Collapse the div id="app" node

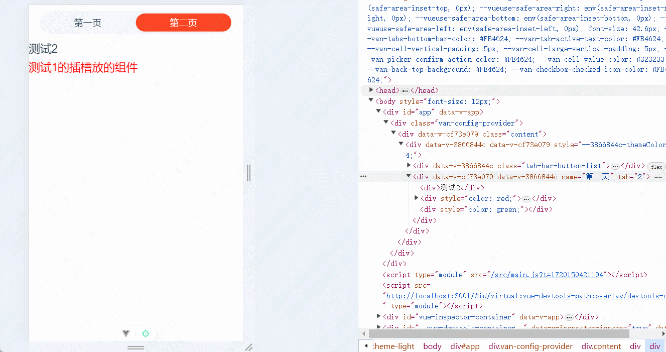click(379, 112)
